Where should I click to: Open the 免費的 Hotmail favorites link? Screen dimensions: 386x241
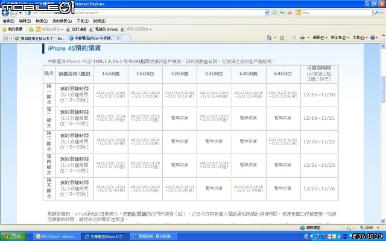pyautogui.click(x=104, y=30)
